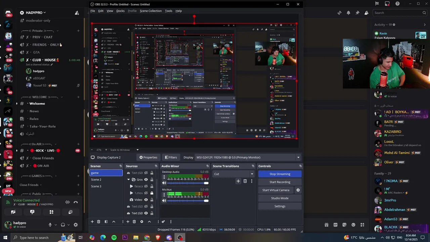Open HADYPRO server menu dropdown
This screenshot has width=430, height=242.
pyautogui.click(x=44, y=13)
